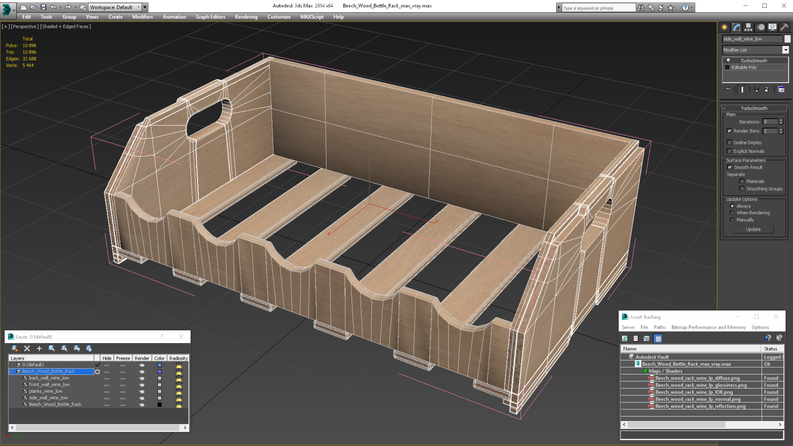Open Paths menu in Asset Tracking
The height and width of the screenshot is (446, 793).
[659, 327]
